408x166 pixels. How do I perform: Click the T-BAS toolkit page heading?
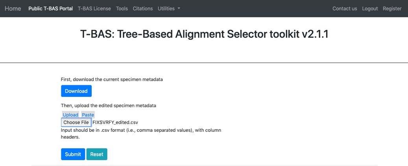[204, 34]
